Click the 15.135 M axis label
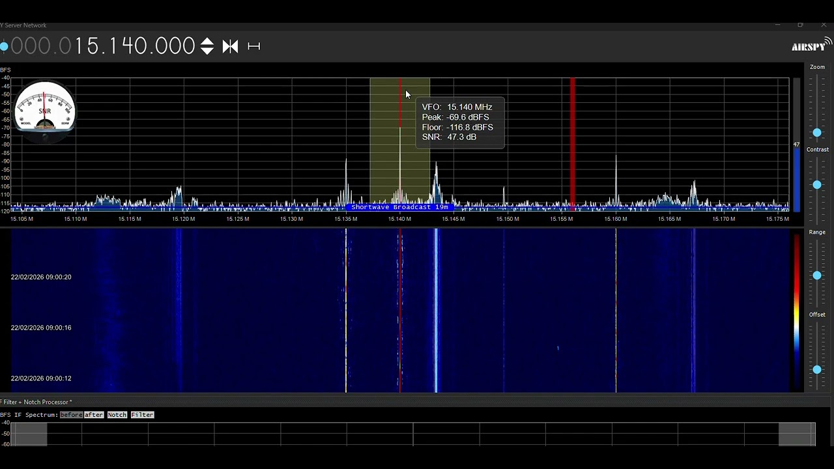 tap(345, 219)
